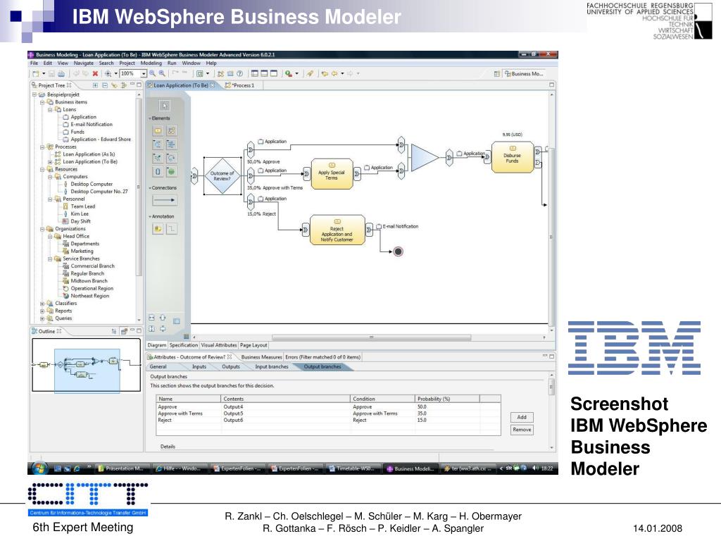Click the help question mark toolbar icon
Image resolution: width=721 pixels, height=541 pixels.
click(x=239, y=73)
